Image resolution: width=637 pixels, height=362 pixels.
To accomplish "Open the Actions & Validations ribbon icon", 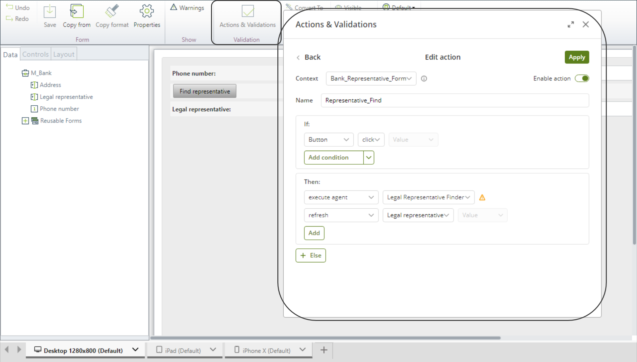I will (248, 12).
